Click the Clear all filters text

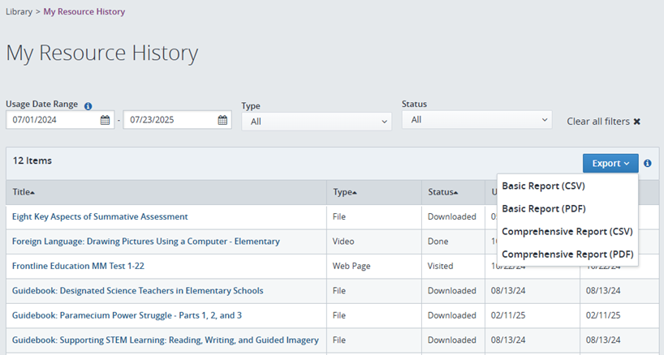[x=598, y=122]
